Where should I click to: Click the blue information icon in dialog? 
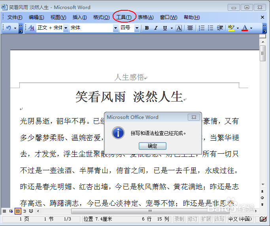click(118, 133)
